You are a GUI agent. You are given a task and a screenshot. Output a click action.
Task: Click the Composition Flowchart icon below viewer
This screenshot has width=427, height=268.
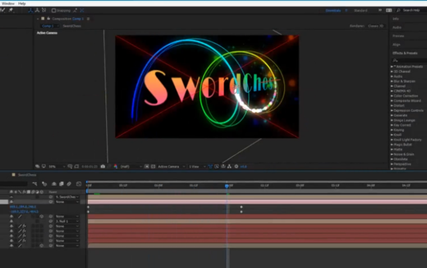(x=230, y=166)
